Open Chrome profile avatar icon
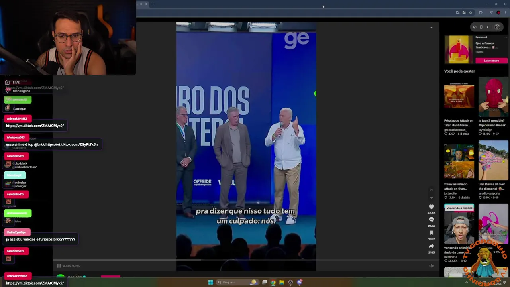Viewport: 510px width, 287px height. pos(498,13)
